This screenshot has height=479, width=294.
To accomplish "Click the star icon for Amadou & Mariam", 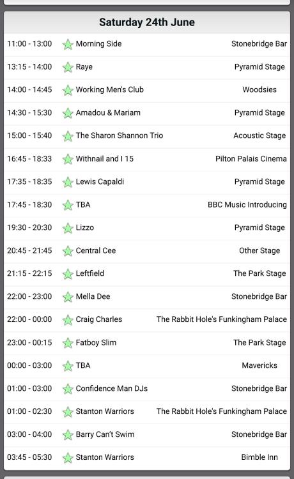I will pos(68,113).
